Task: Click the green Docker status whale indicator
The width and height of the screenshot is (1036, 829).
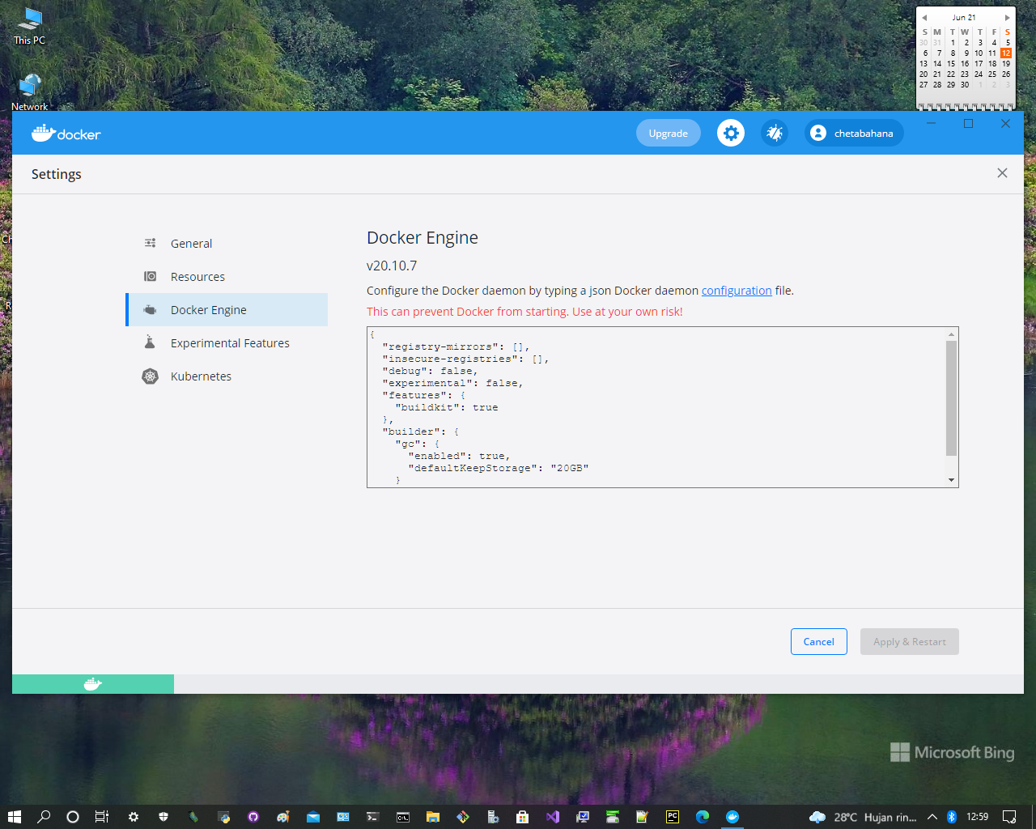Action: (x=93, y=684)
